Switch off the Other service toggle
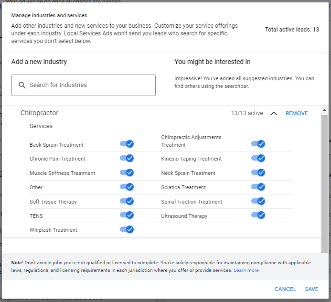 [x=127, y=187]
